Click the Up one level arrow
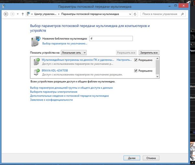 pos(22,14)
